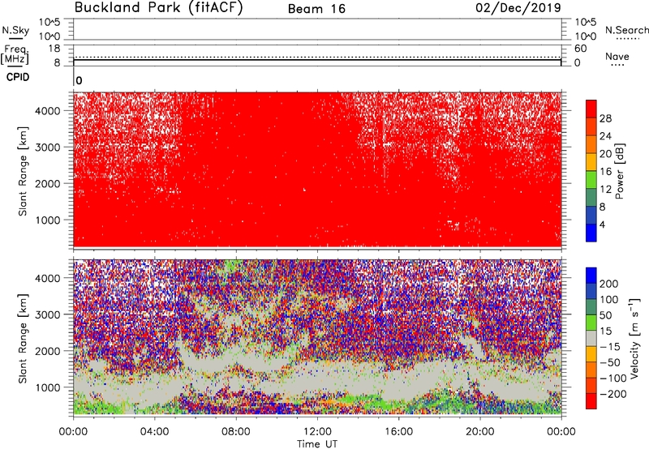
Task: Select the 100 velocity colorbar label
Action: [x=608, y=300]
